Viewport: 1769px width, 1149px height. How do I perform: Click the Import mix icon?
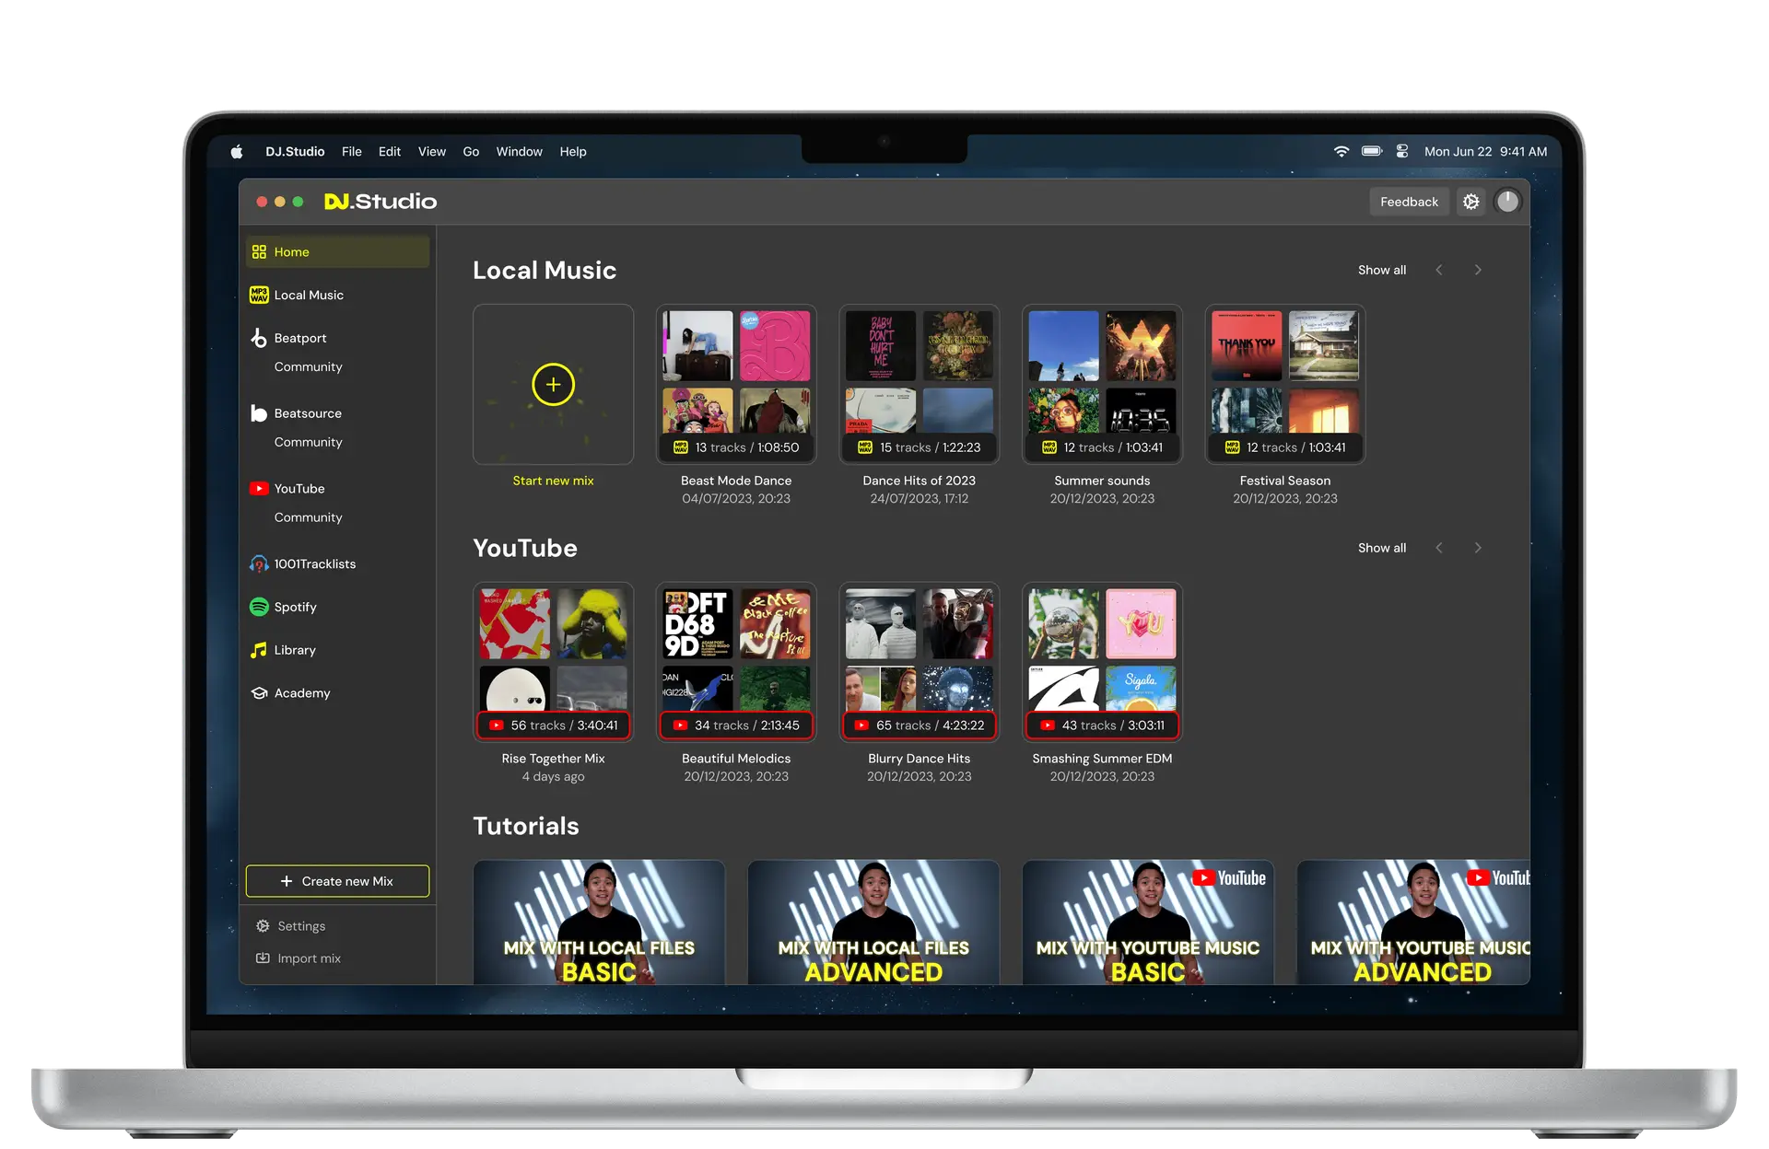coord(263,958)
